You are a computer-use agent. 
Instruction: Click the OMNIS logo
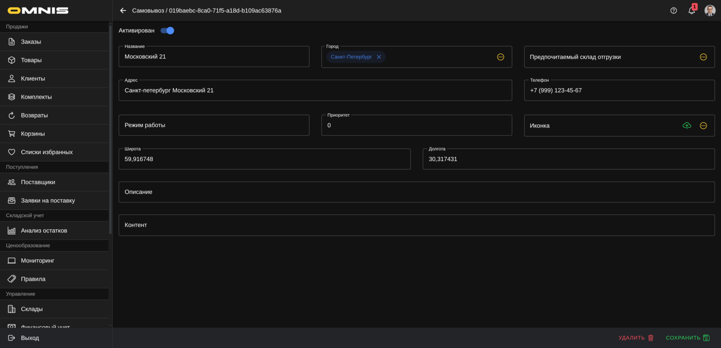[x=38, y=11]
